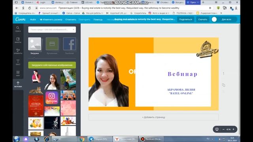Select the red certificate thumbnail

pos(36,106)
